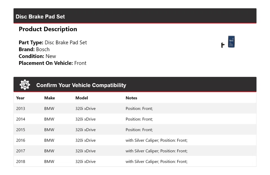Click the Placement On Vehicle: Front line
The width and height of the screenshot is (270, 175).
(x=52, y=63)
